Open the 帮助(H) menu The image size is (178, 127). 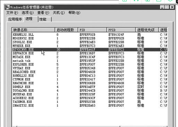click(x=74, y=13)
